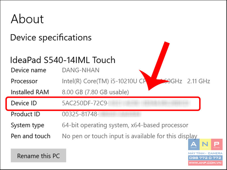Click the Device ID label
This screenshot has height=170, width=227.
24,103
